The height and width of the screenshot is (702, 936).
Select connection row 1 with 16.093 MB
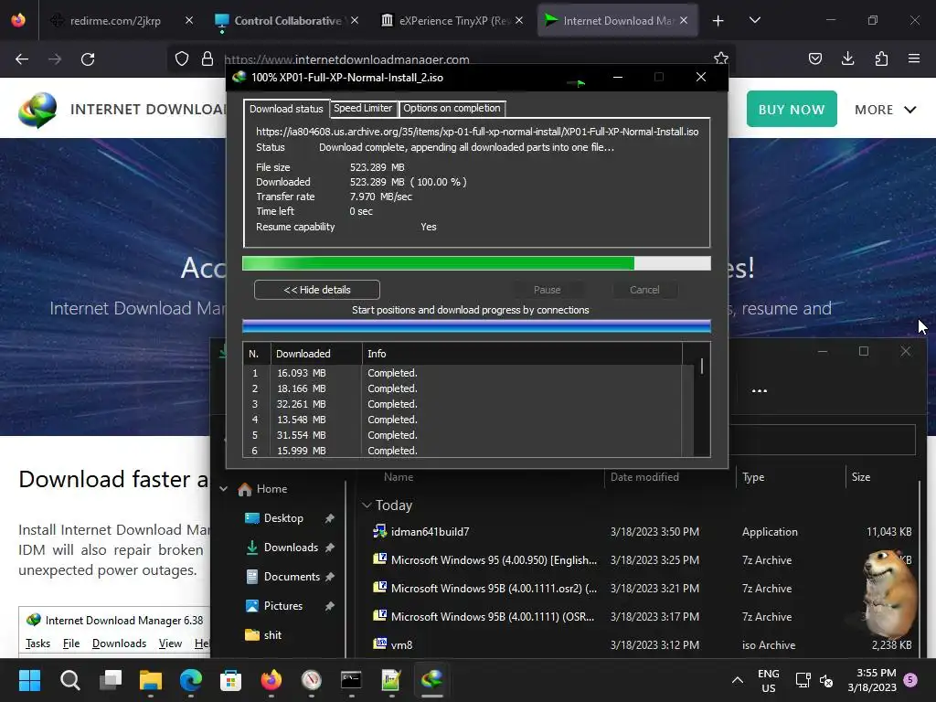[462, 373]
